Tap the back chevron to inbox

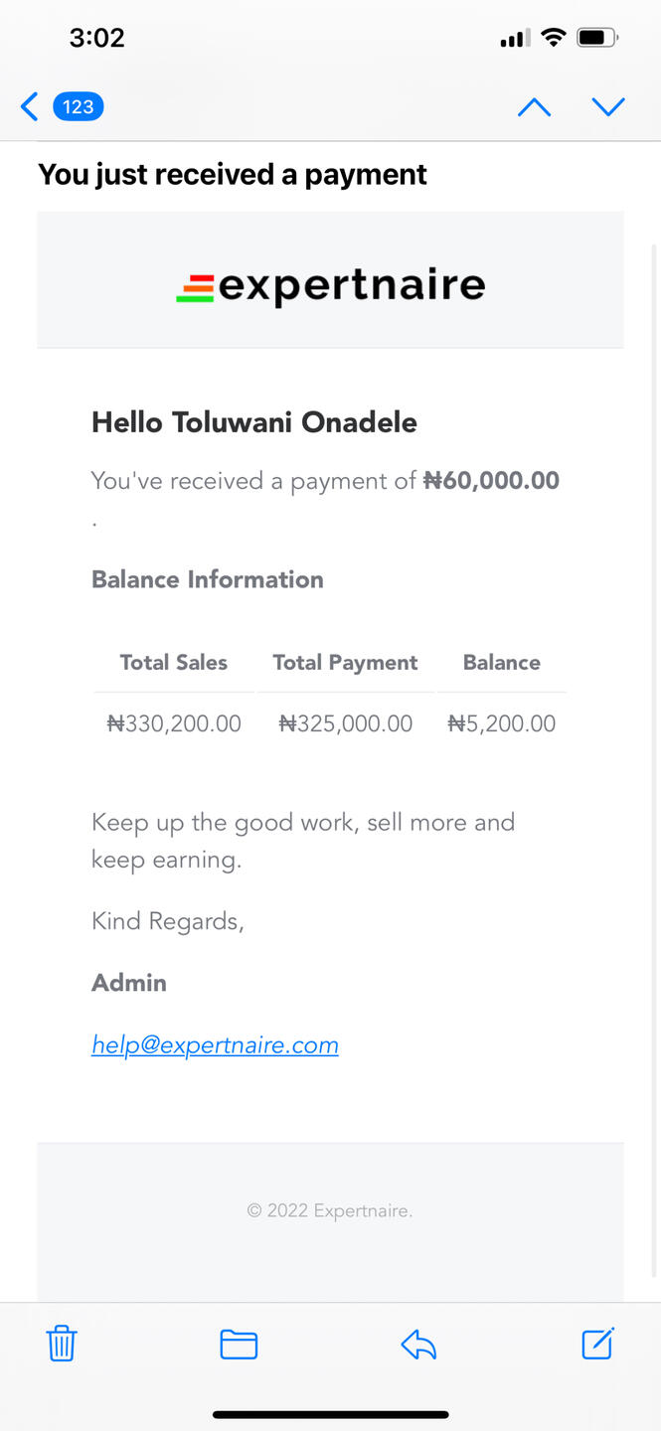pos(30,106)
